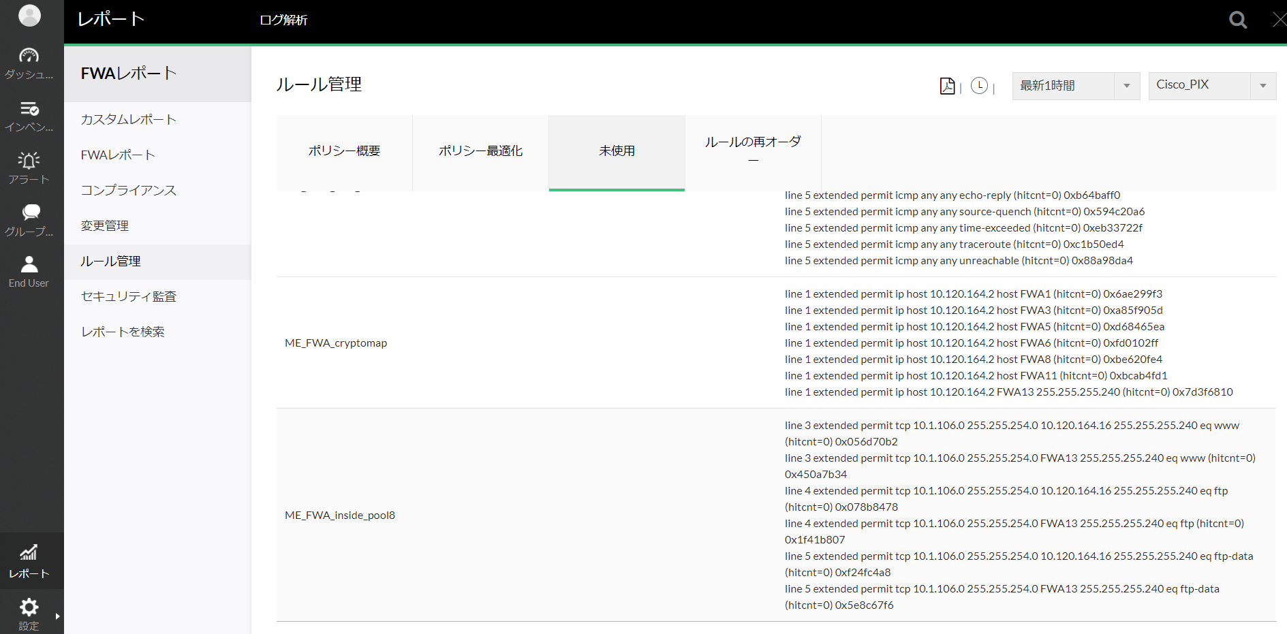This screenshot has height=634, width=1287.
Task: Open 変更管理 in the sidebar
Action: 105,225
